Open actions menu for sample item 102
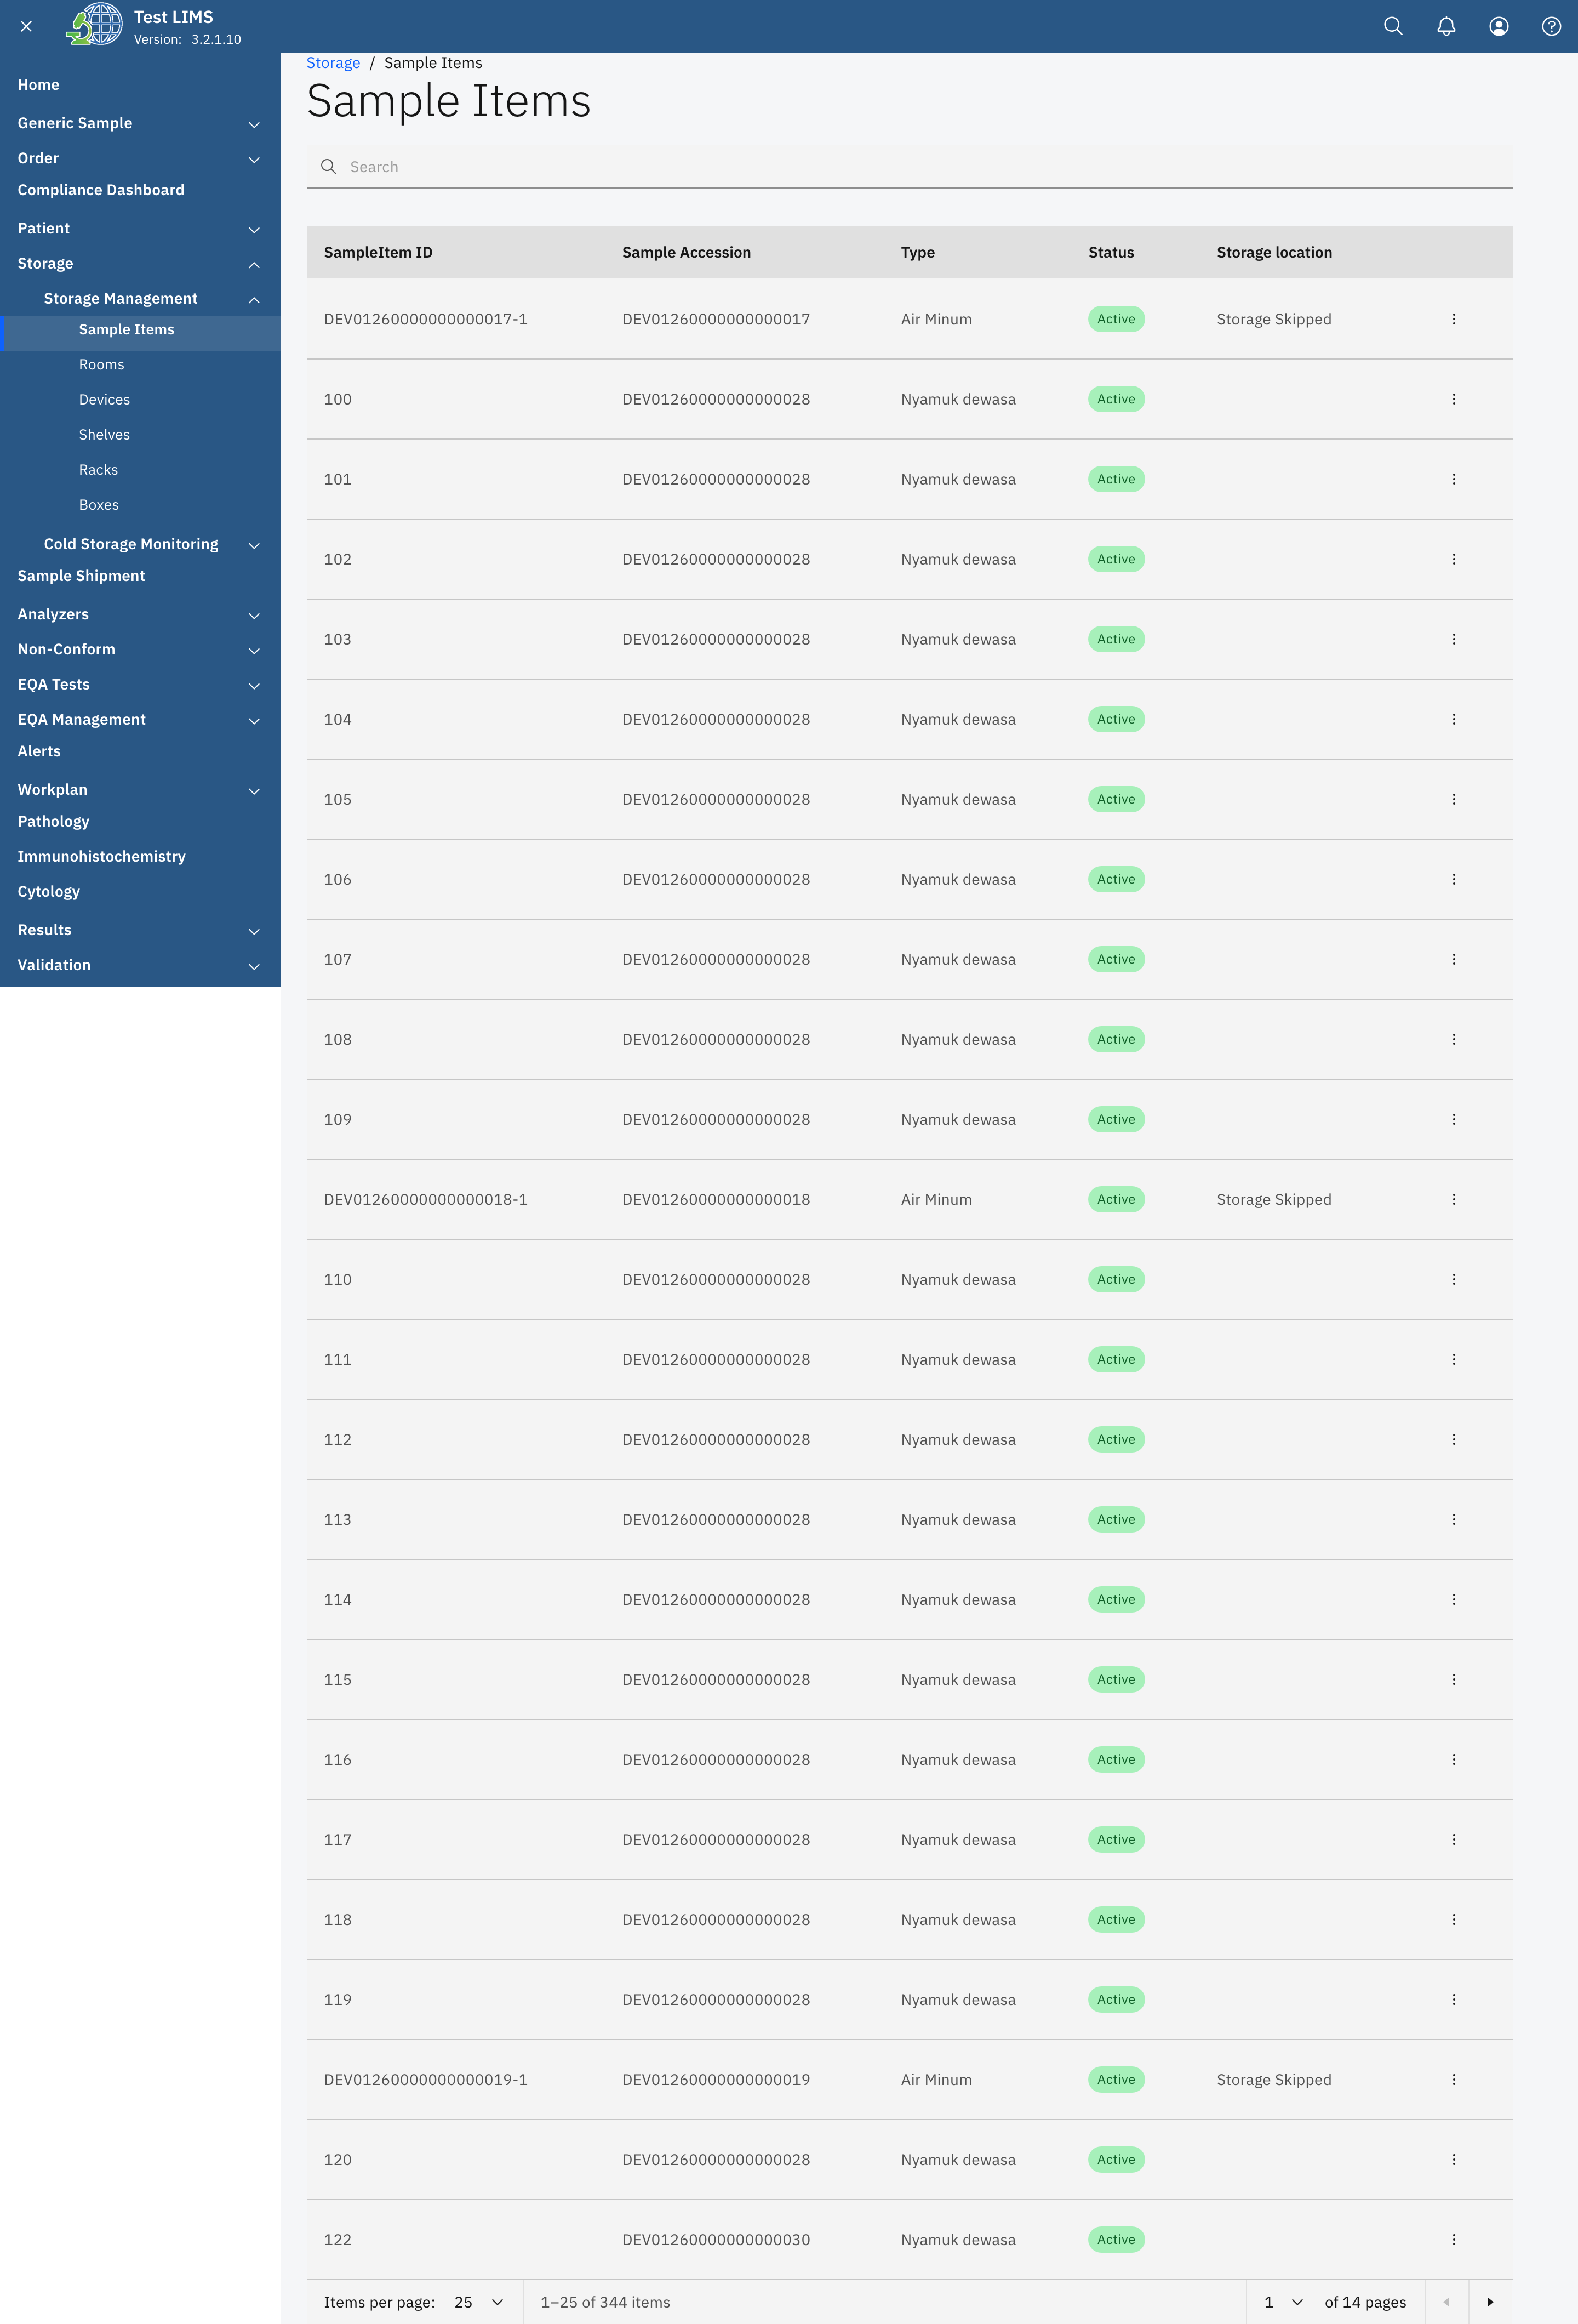 [1453, 559]
